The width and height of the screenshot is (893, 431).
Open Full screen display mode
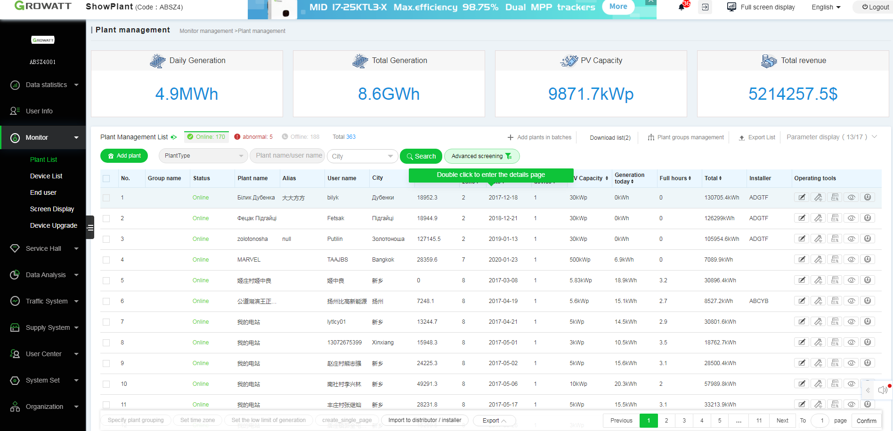(760, 7)
